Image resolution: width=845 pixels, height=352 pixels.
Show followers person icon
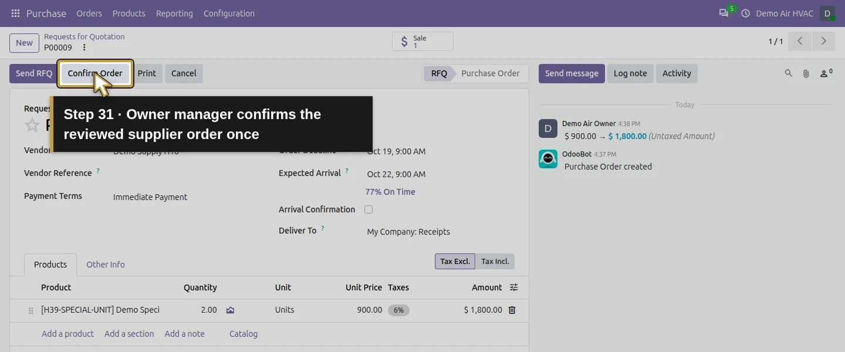point(826,73)
